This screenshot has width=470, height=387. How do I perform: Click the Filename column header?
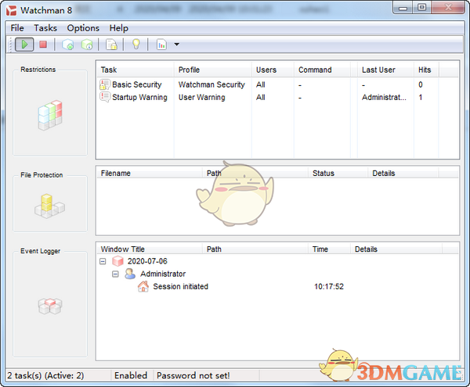point(150,173)
